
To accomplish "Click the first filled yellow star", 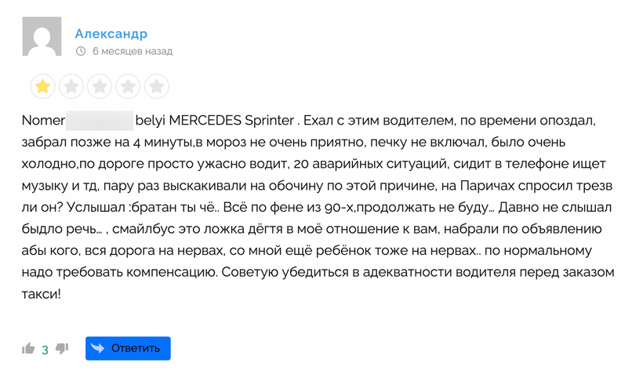I will click(43, 86).
